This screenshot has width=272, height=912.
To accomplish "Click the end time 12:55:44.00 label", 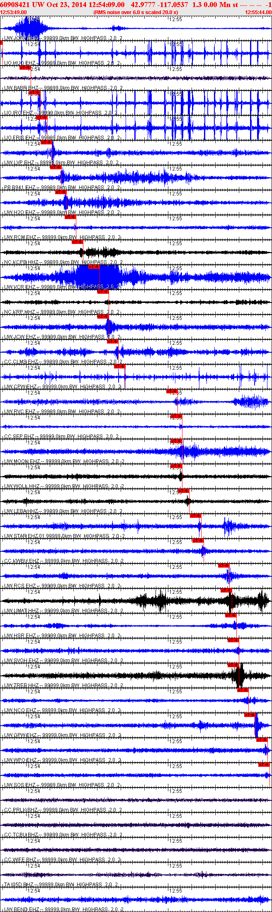I will (x=258, y=12).
